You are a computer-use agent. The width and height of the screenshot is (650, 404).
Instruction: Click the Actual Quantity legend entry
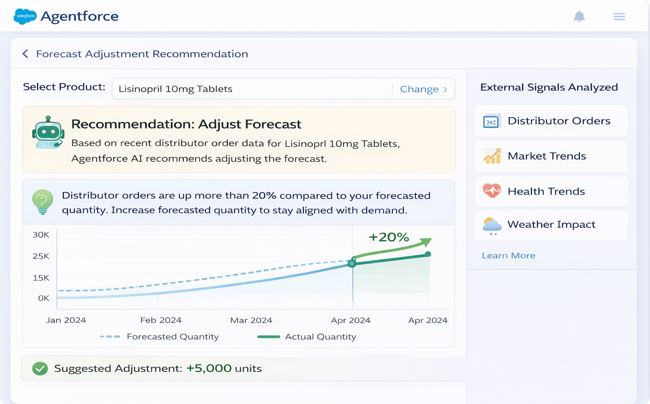307,337
